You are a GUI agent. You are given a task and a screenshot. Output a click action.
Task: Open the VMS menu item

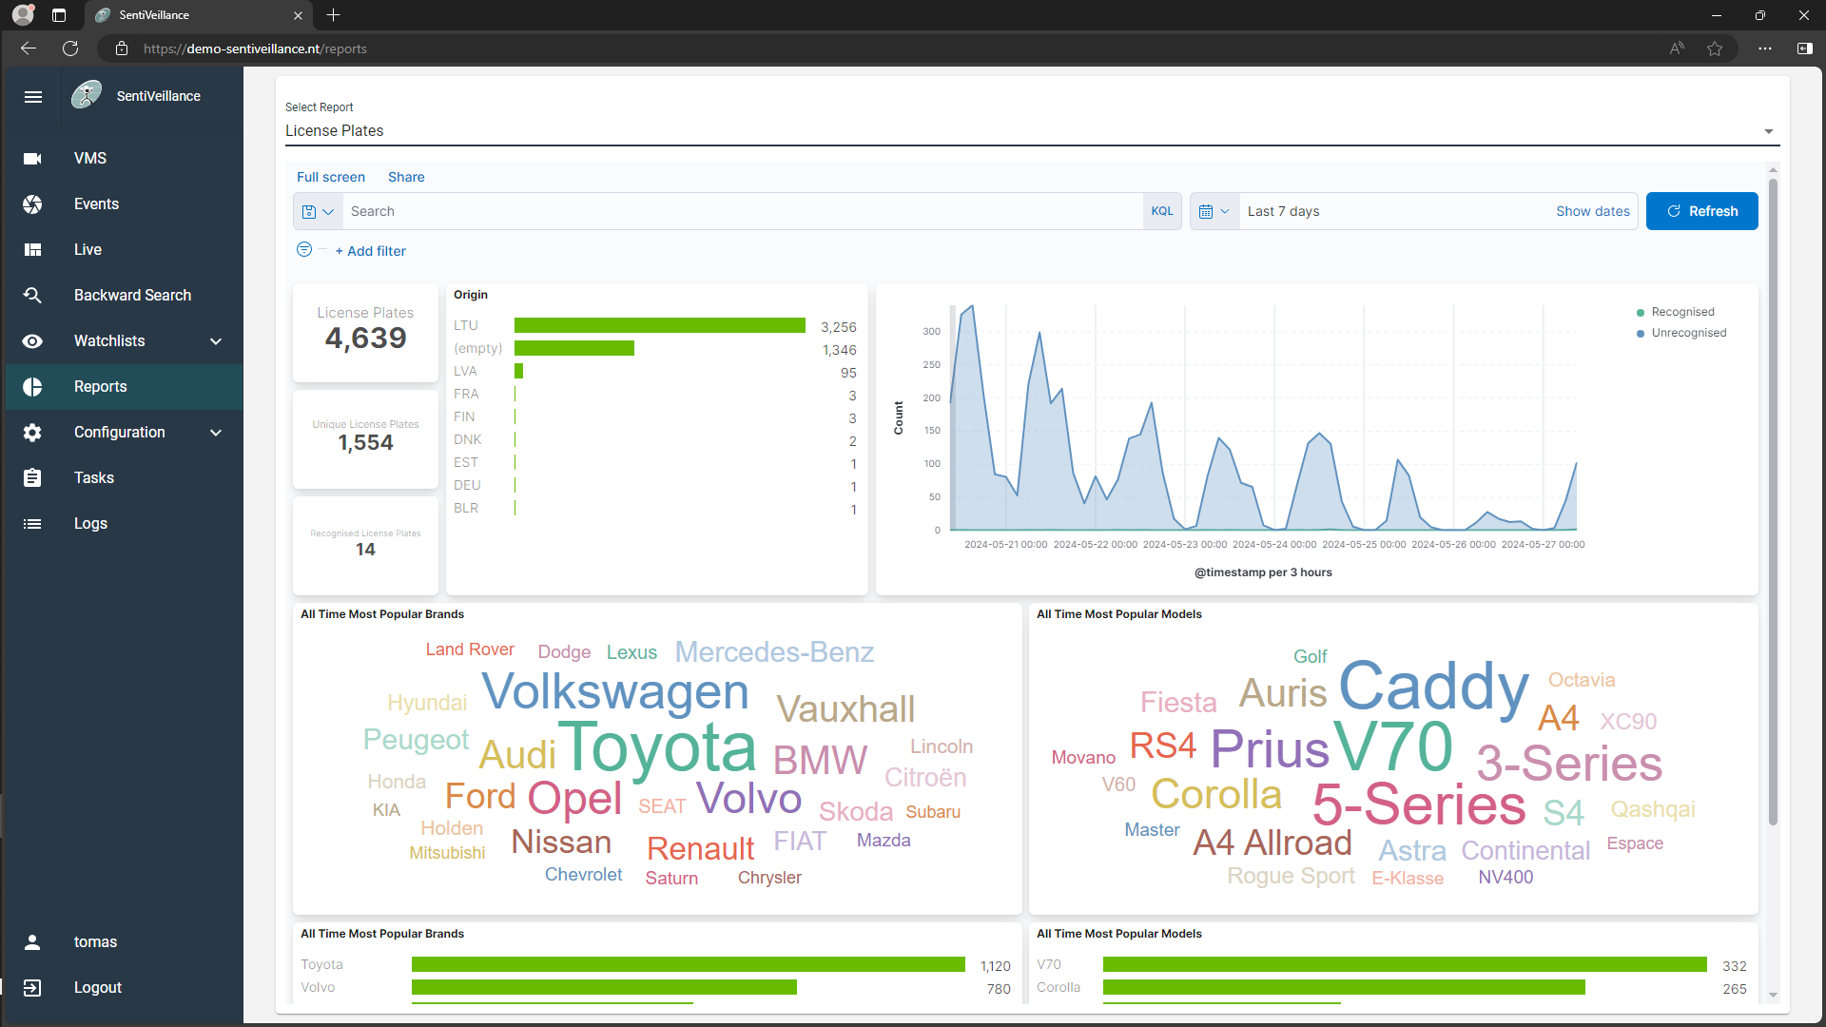124,158
